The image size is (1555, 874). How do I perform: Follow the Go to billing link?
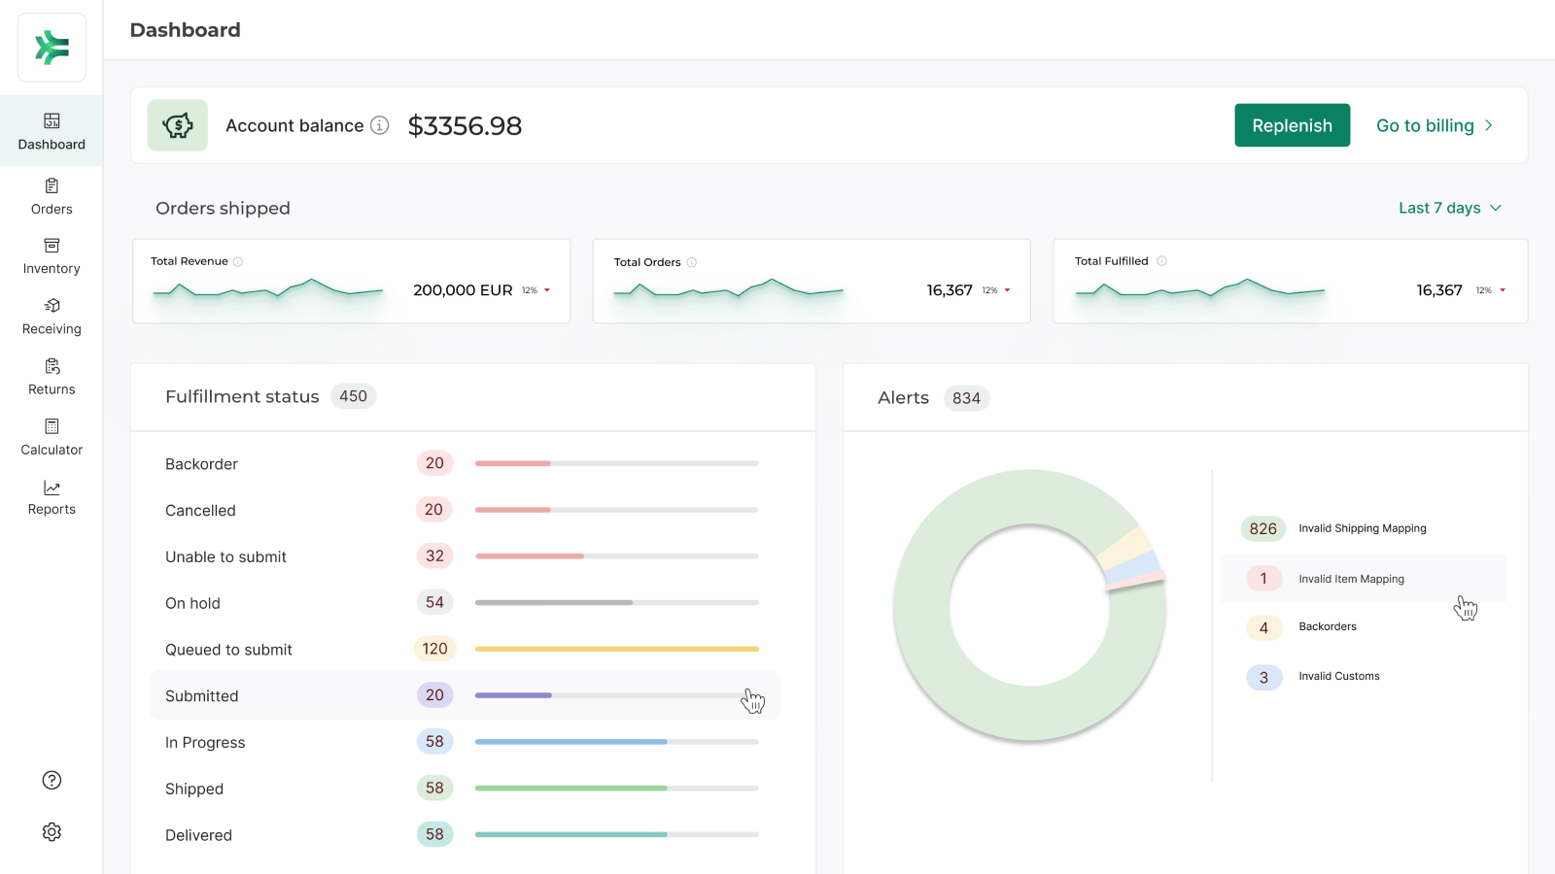[x=1434, y=125]
